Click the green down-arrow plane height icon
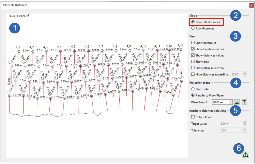 237,102
